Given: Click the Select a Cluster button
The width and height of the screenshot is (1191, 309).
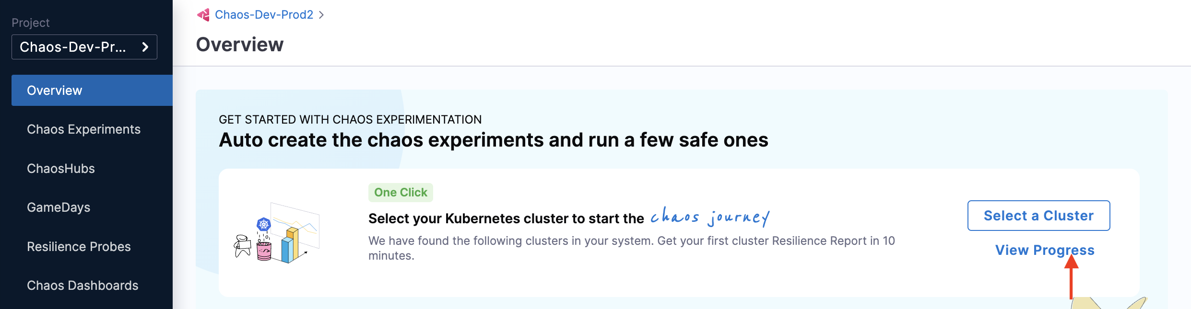Looking at the screenshot, I should pyautogui.click(x=1039, y=216).
